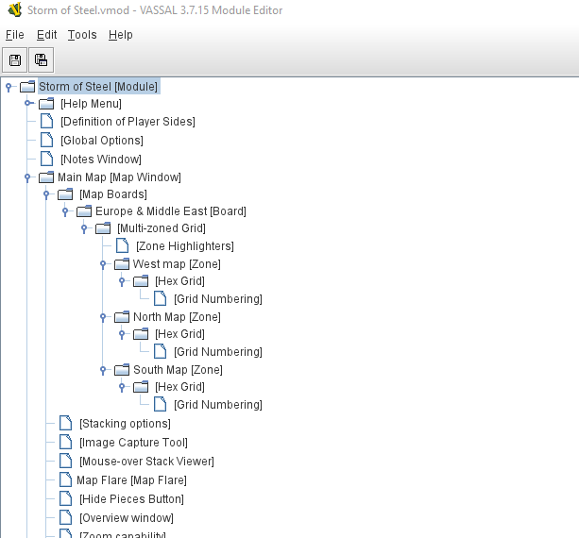The height and width of the screenshot is (538, 579).
Task: Click the Multi-zoned Grid folder icon
Action: (103, 228)
